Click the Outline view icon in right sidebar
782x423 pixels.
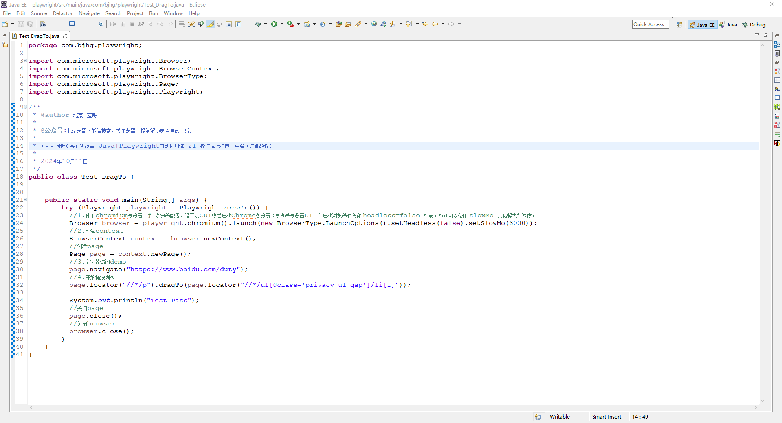pos(777,45)
